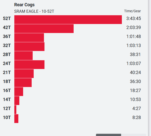Click the 52T row label
This screenshot has width=151, height=136.
[x=7, y=18]
